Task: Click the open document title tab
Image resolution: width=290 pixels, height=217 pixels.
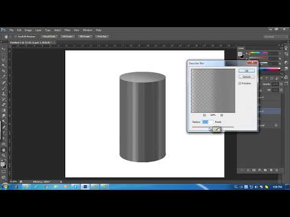Action: coord(31,43)
